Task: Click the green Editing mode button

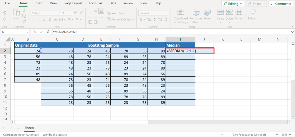Action: 233,4
